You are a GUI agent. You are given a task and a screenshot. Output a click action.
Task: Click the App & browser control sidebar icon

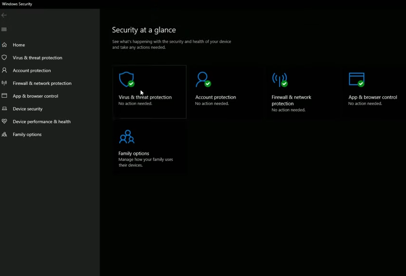tap(4, 96)
